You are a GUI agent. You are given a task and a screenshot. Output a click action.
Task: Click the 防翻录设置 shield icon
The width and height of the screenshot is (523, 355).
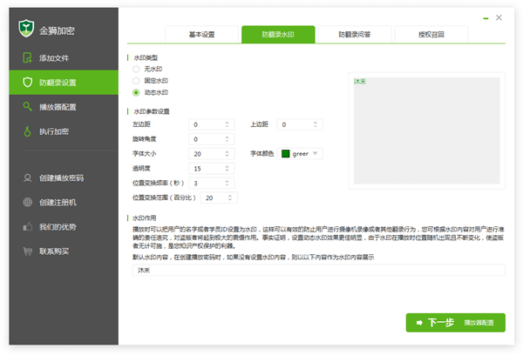point(27,82)
